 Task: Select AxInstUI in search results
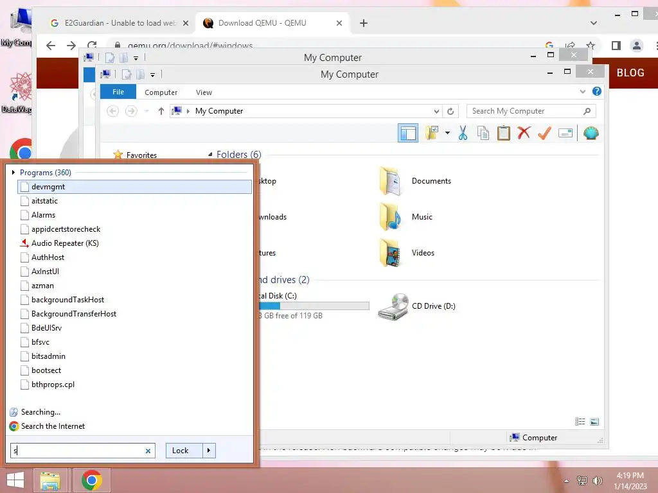135,272
